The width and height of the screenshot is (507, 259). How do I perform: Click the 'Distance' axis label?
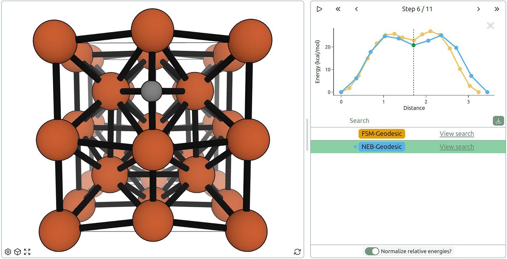pyautogui.click(x=414, y=108)
